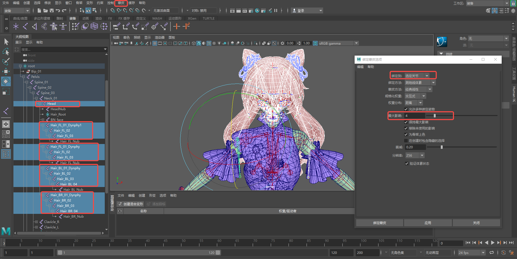This screenshot has height=259, width=517.
Task: Toggle select by object type mode icon
Action: point(88,10)
